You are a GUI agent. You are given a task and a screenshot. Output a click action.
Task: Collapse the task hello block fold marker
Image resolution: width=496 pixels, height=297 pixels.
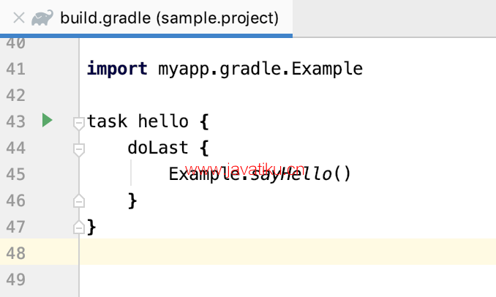pos(79,123)
